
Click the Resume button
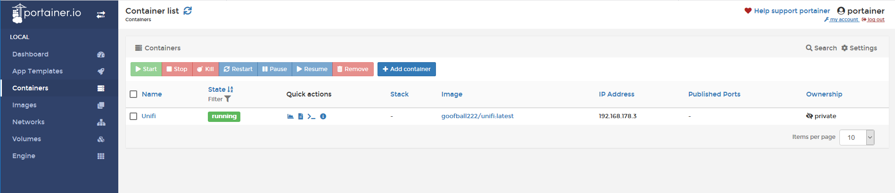(x=312, y=69)
